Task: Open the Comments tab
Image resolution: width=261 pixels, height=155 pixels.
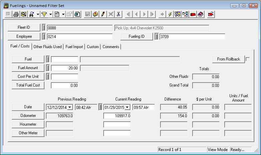Action: tap(111, 47)
